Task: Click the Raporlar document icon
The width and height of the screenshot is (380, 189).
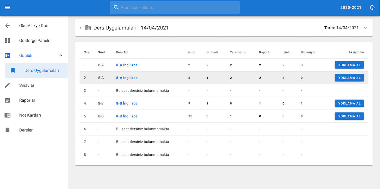Action: coord(8,100)
